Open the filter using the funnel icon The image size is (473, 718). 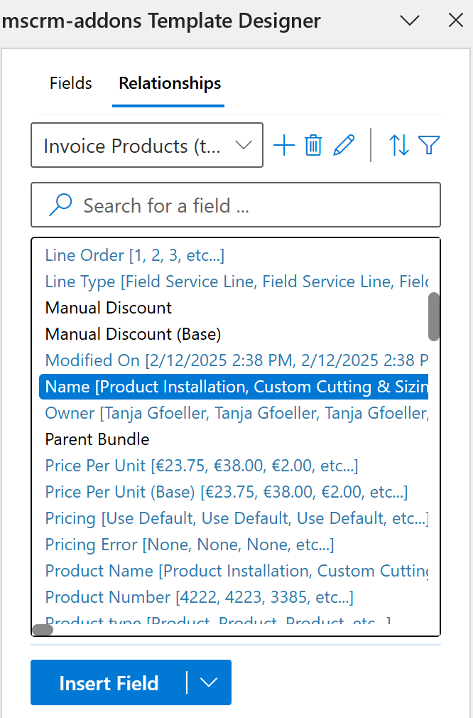point(428,145)
